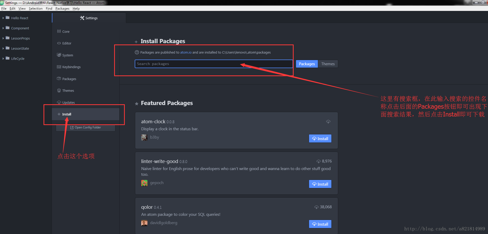Select the Install panel in sidebar

coord(85,114)
